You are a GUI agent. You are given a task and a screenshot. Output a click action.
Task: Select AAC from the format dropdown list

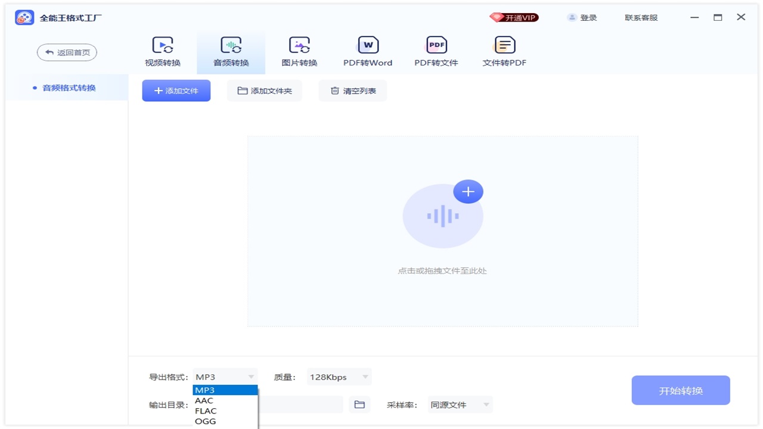coord(204,400)
